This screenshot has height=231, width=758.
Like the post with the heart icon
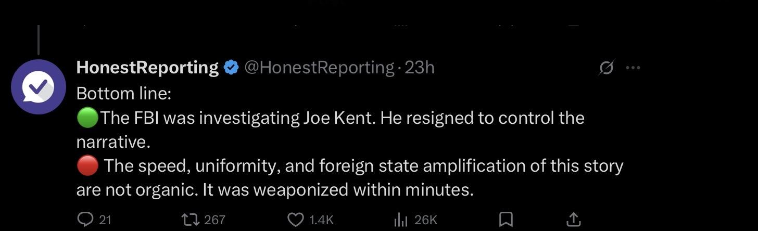coord(296,220)
